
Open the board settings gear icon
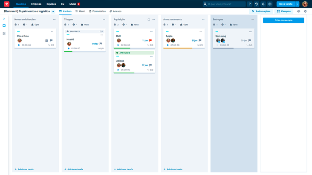click(x=305, y=11)
